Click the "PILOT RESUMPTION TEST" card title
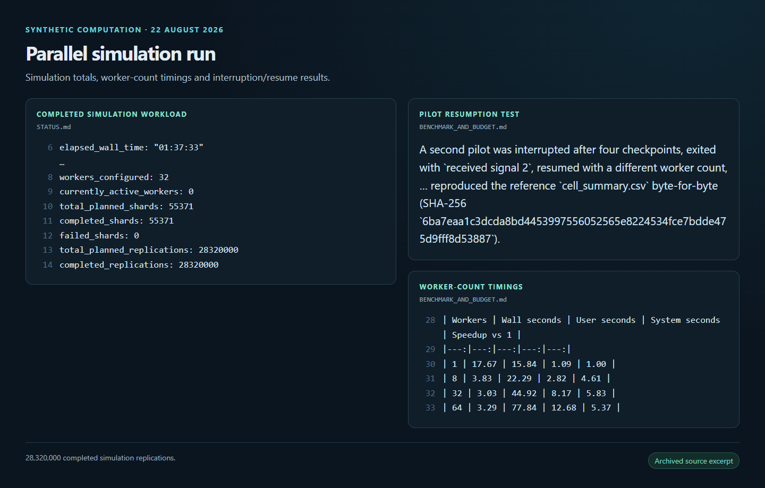Image resolution: width=765 pixels, height=488 pixels. pos(469,114)
